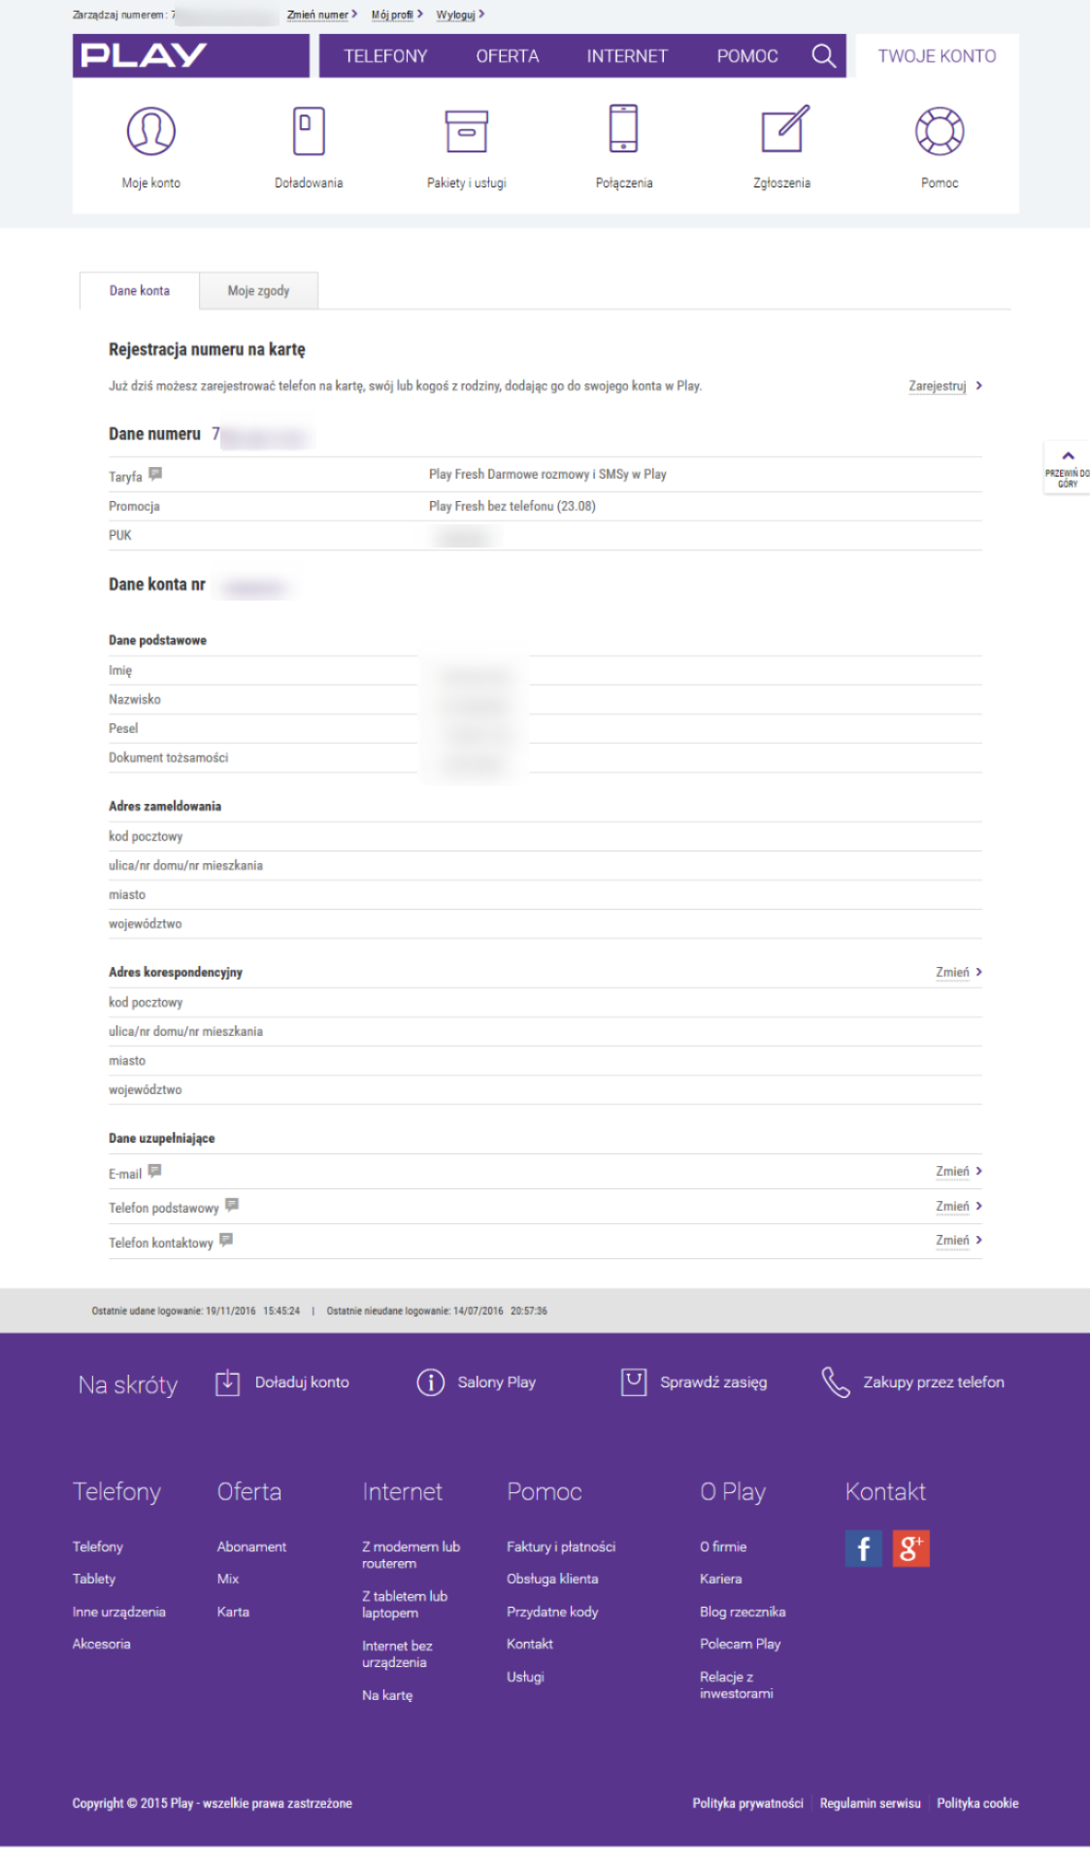1090x1865 pixels.
Task: Open the TELEFONY navigation menu
Action: coord(385,56)
